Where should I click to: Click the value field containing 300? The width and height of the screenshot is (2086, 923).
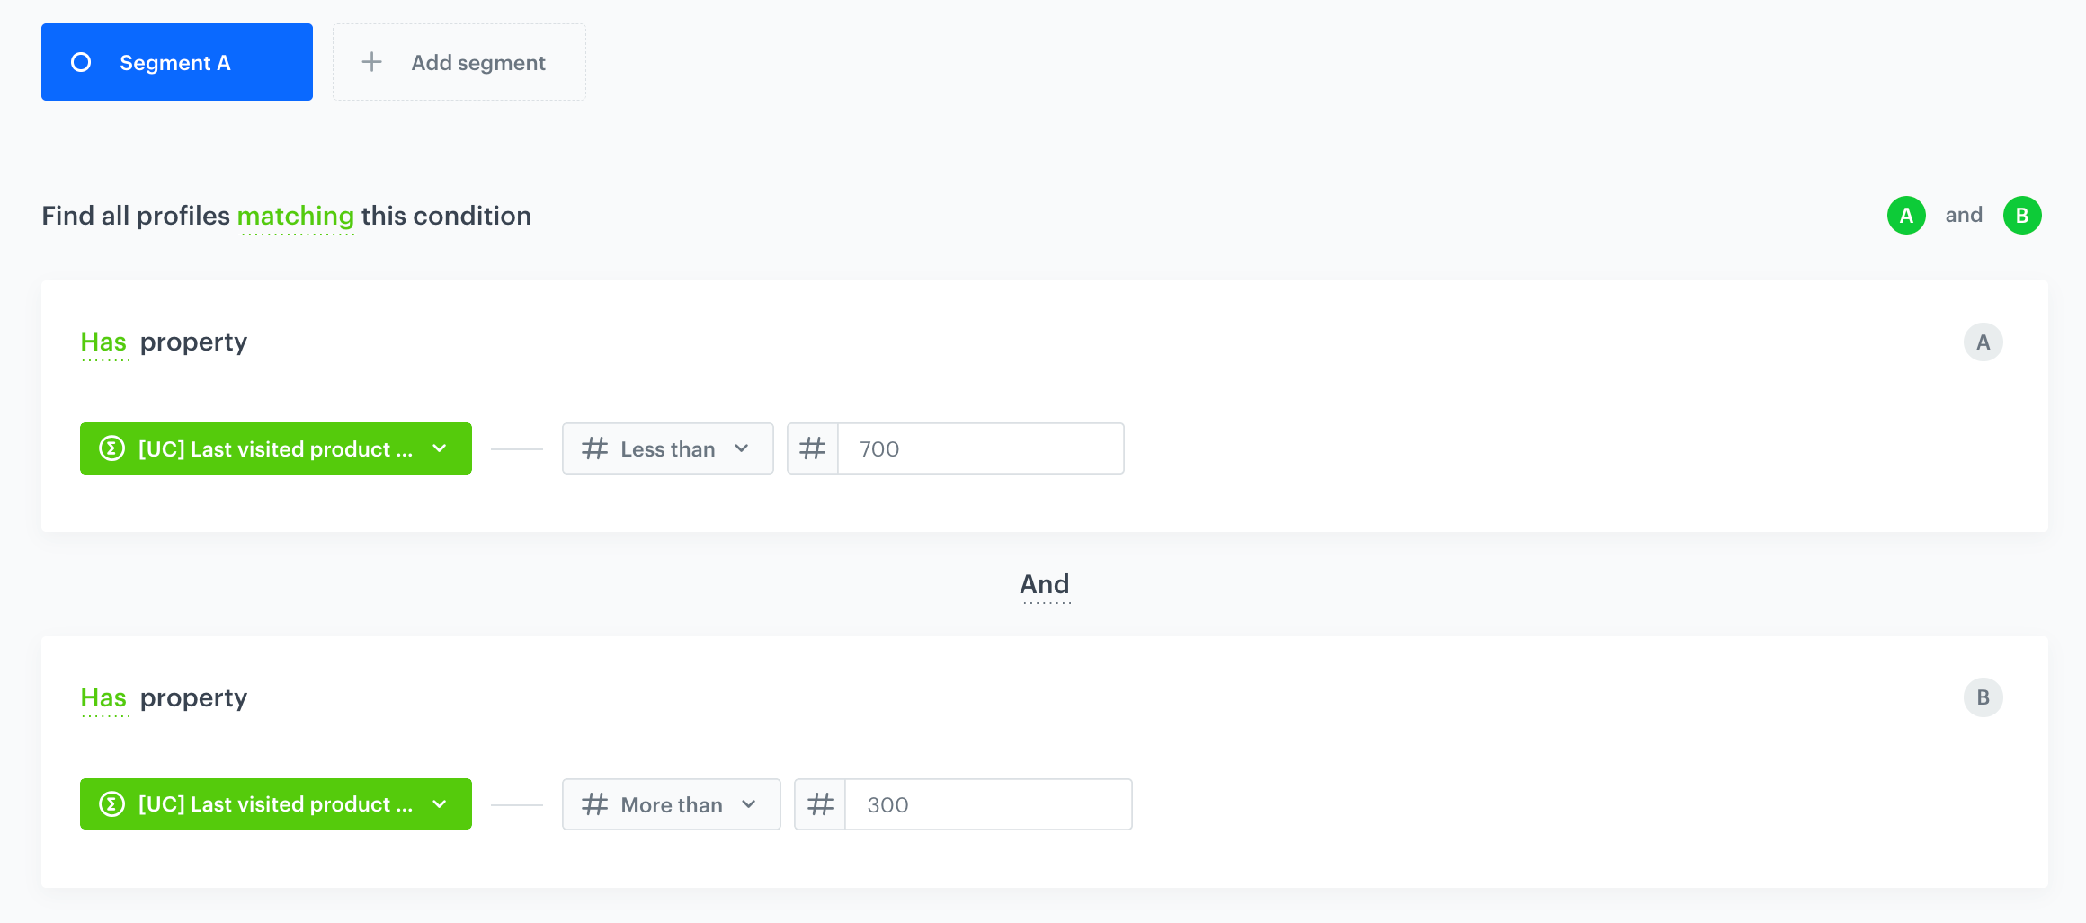pos(987,804)
